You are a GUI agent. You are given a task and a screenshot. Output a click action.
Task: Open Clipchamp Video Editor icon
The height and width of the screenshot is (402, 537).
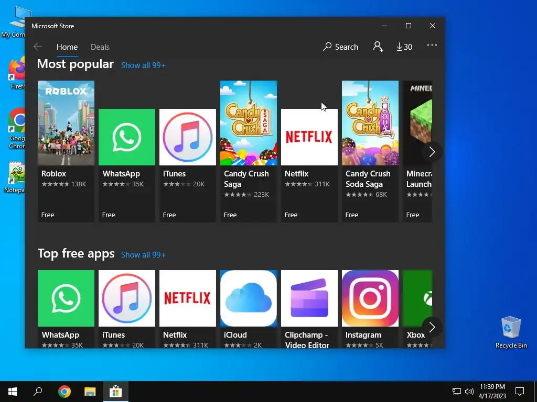(309, 298)
